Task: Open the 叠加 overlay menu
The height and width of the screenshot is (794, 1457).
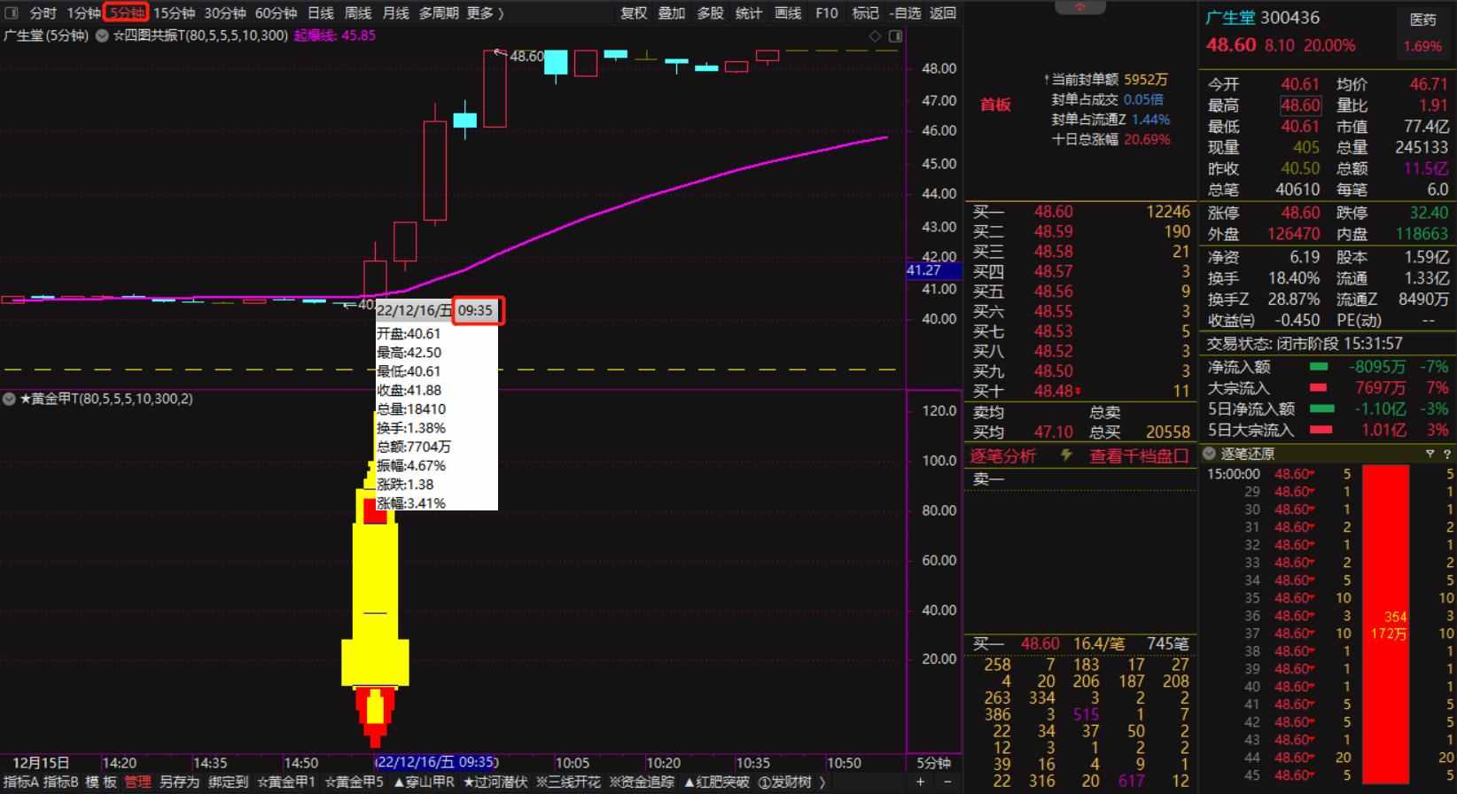Action: point(672,12)
